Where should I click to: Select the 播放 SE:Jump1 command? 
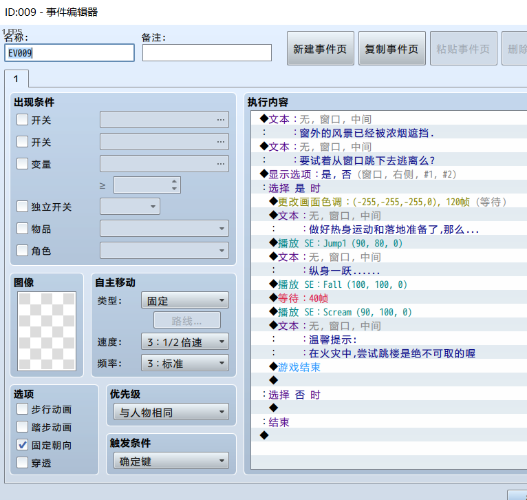point(389,243)
